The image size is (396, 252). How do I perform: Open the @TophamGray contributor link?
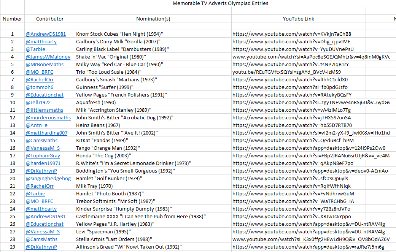[43, 155]
